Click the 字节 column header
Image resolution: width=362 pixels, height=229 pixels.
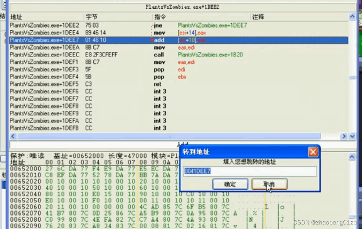pyautogui.click(x=118, y=17)
